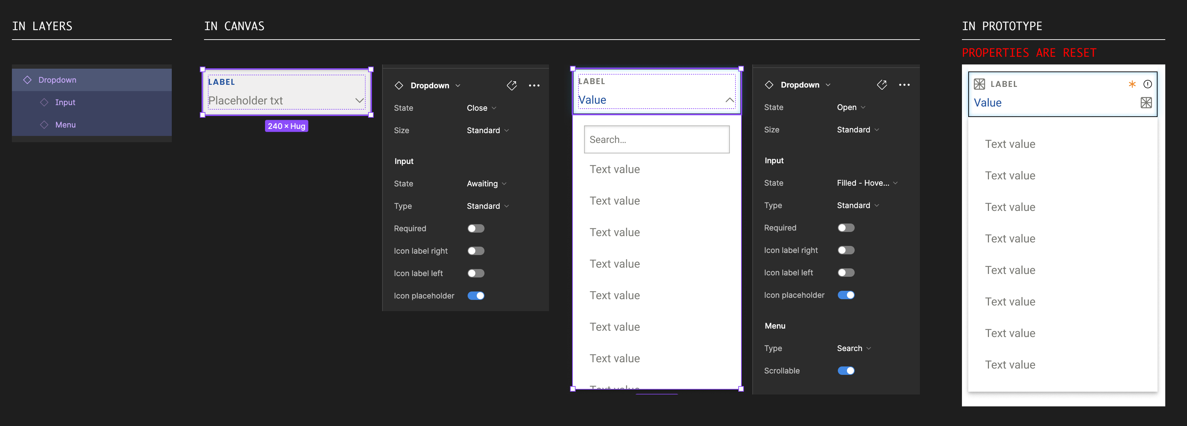Select first Text value in prototype menu
This screenshot has width=1187, height=426.
point(1010,144)
